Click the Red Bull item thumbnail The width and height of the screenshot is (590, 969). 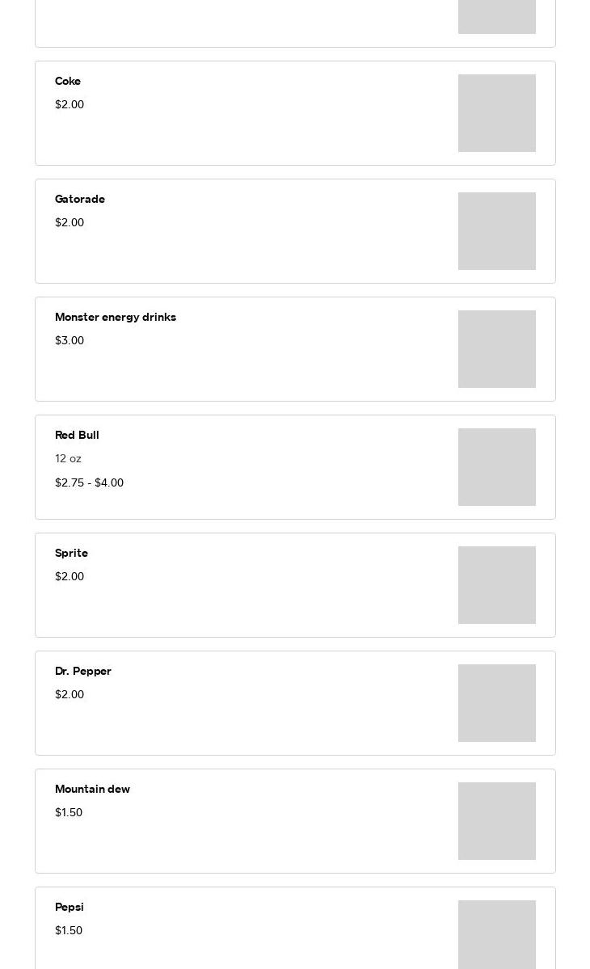pyautogui.click(x=496, y=467)
